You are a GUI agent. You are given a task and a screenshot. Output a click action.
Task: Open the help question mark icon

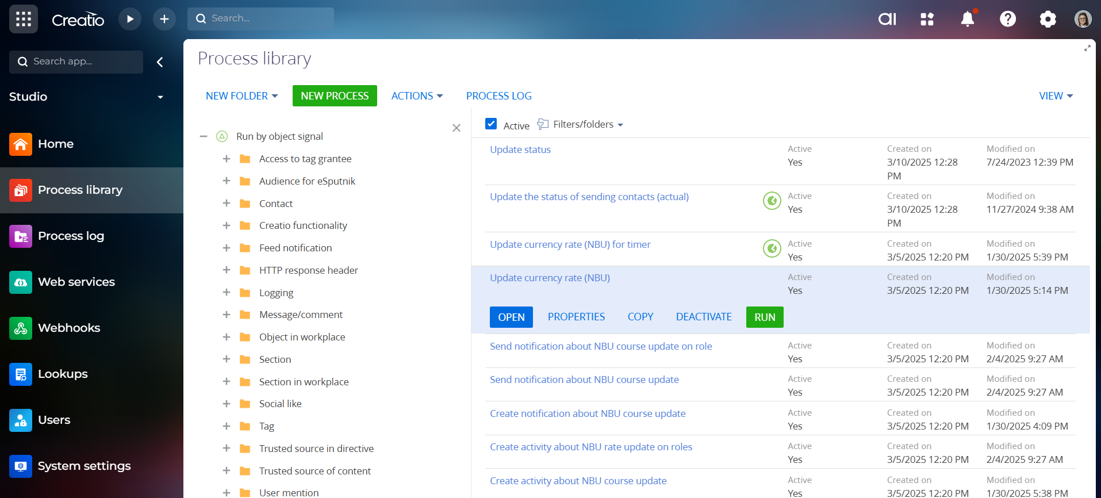tap(1008, 19)
